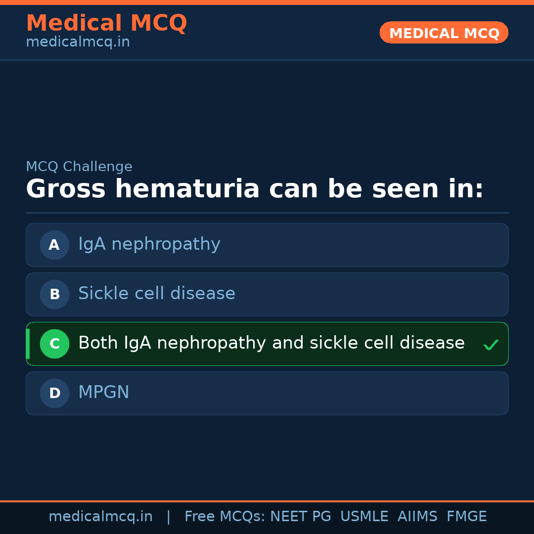Click the Gross hematuria question heading
534x534 pixels.
pyautogui.click(x=255, y=189)
